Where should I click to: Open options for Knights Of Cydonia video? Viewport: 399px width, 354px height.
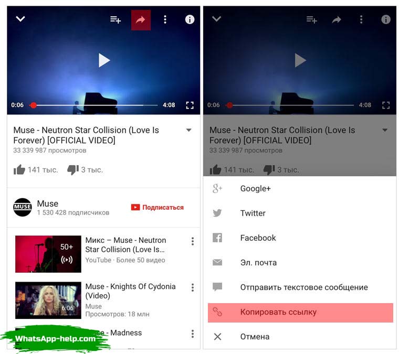193,287
